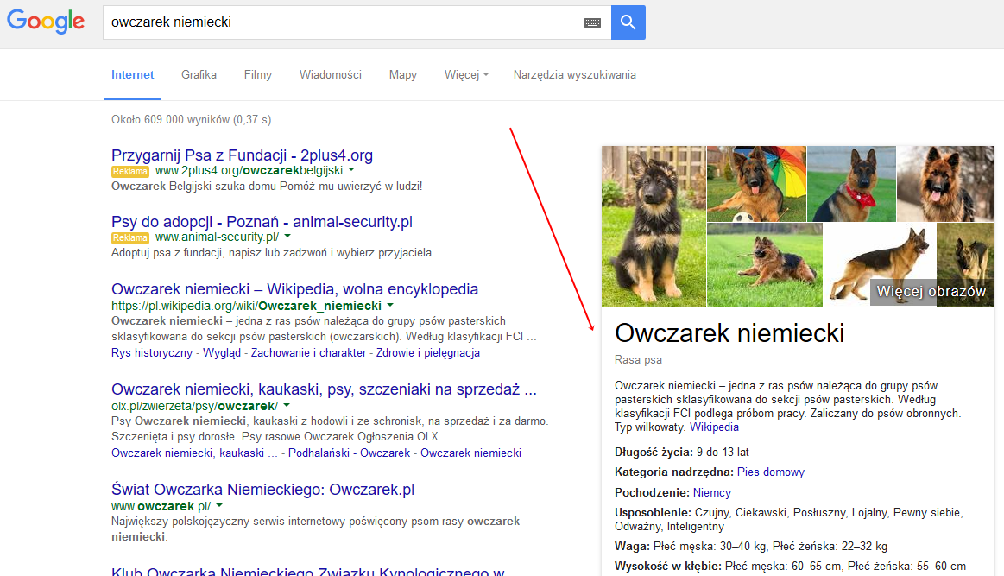
Task: Click Więcej obrazów image overlay
Action: [931, 292]
